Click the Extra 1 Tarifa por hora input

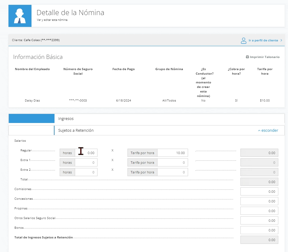pos(173,163)
